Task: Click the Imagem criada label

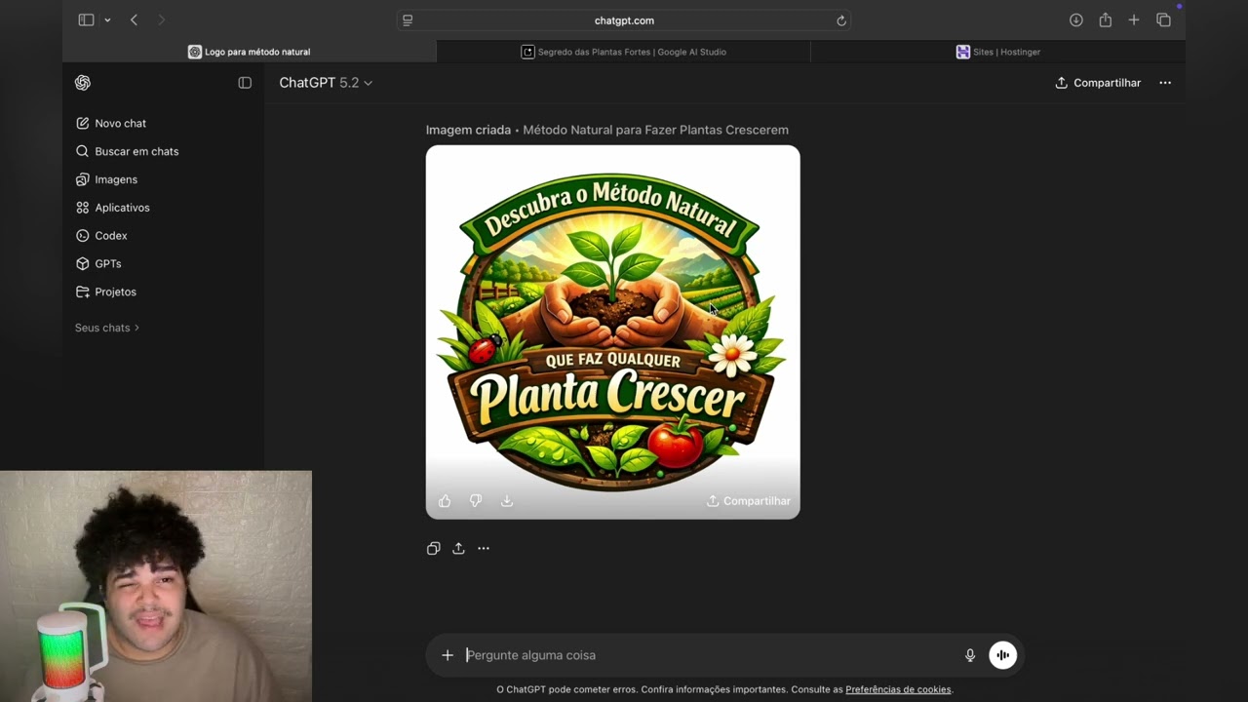Action: point(468,130)
